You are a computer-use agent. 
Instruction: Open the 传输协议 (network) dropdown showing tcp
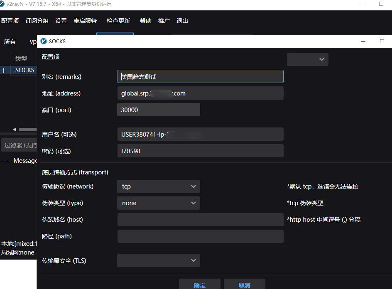pyautogui.click(x=159, y=186)
